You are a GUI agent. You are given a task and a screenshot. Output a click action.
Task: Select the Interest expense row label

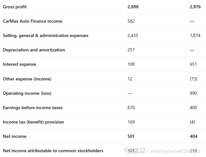(x=19, y=64)
